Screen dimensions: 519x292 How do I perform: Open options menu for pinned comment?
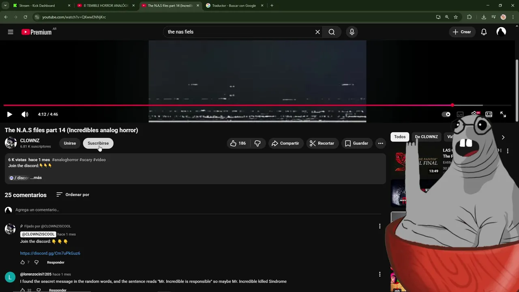tap(380, 226)
